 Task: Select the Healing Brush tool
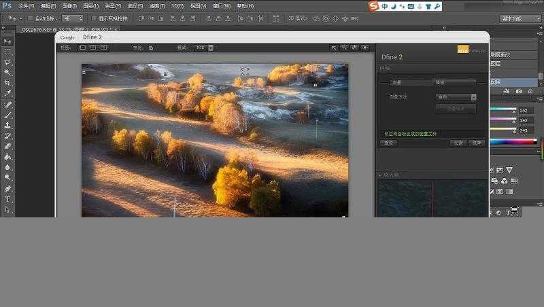(7, 105)
